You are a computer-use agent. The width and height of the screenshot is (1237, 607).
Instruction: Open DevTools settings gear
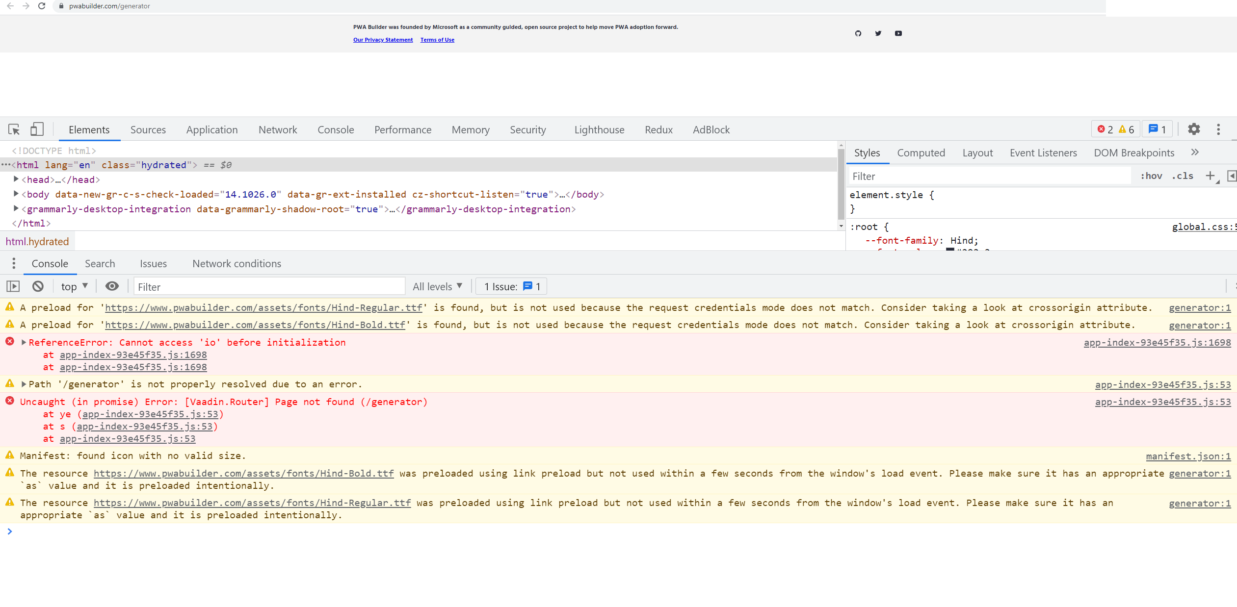(x=1194, y=129)
